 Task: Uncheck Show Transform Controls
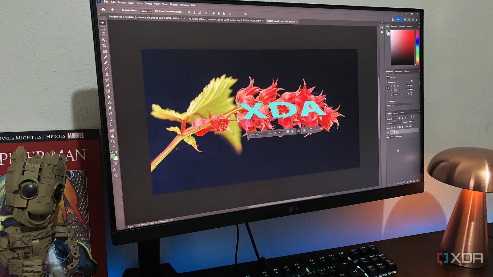point(157,11)
